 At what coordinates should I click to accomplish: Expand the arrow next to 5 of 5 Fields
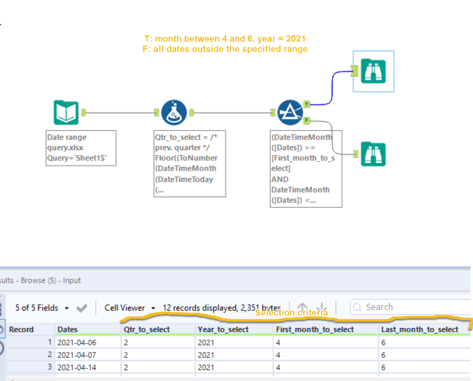coord(66,308)
